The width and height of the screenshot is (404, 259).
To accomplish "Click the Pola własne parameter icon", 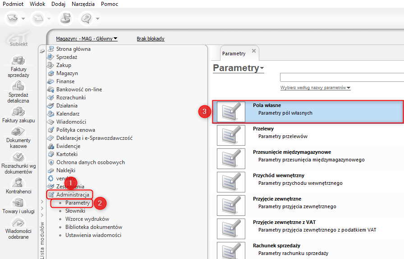I will click(231, 112).
